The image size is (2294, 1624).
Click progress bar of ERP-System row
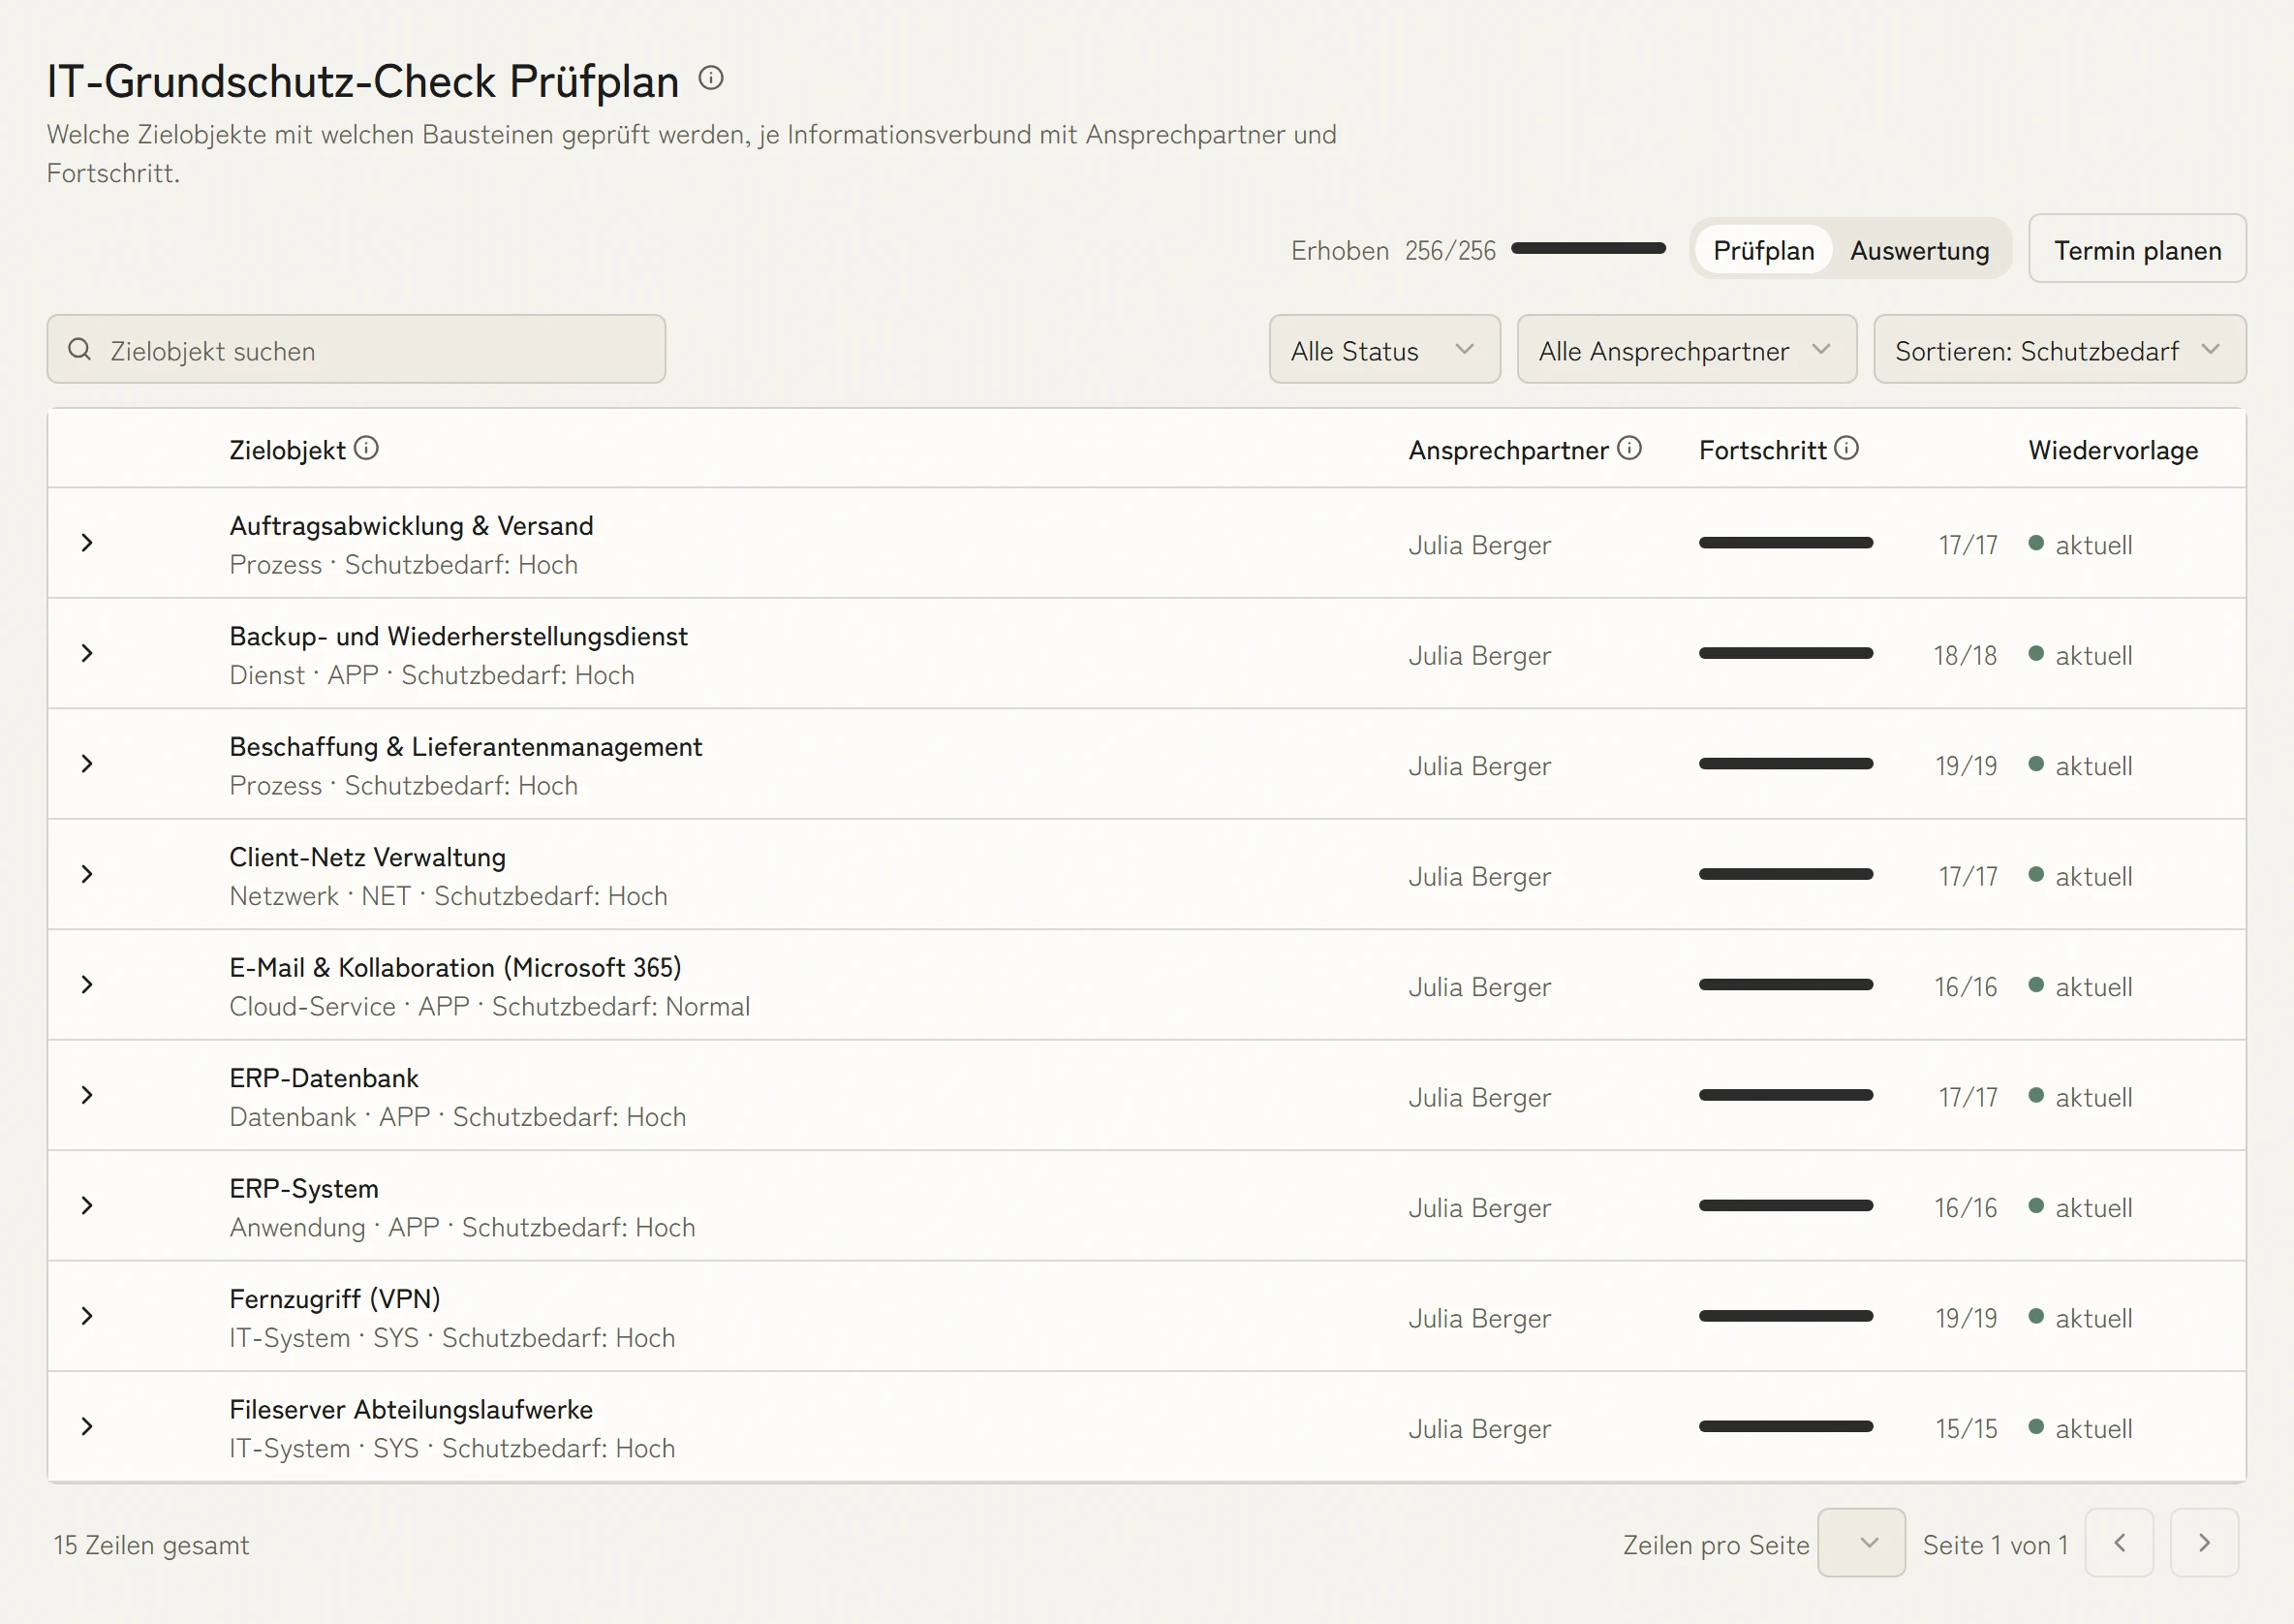point(1785,1205)
